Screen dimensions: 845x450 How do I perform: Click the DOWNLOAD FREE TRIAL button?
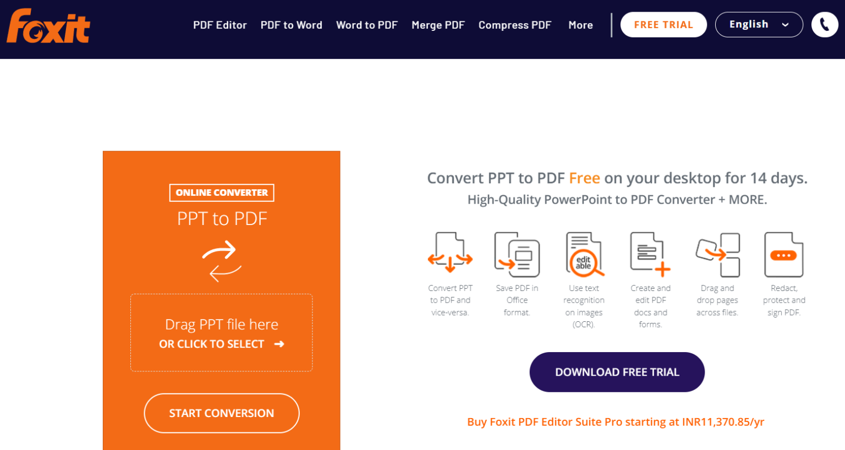[617, 372]
